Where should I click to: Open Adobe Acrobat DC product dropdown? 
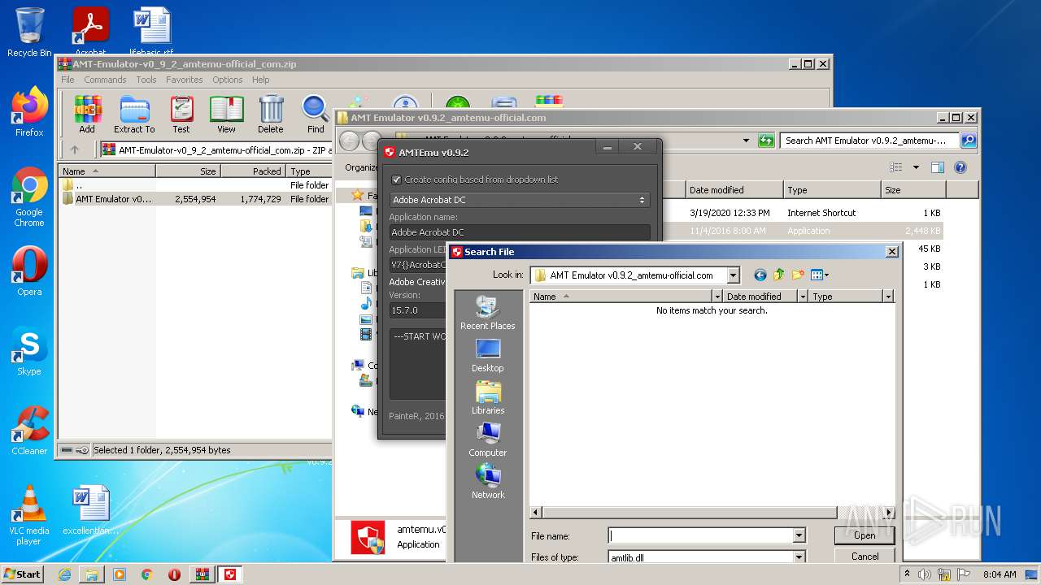point(519,200)
